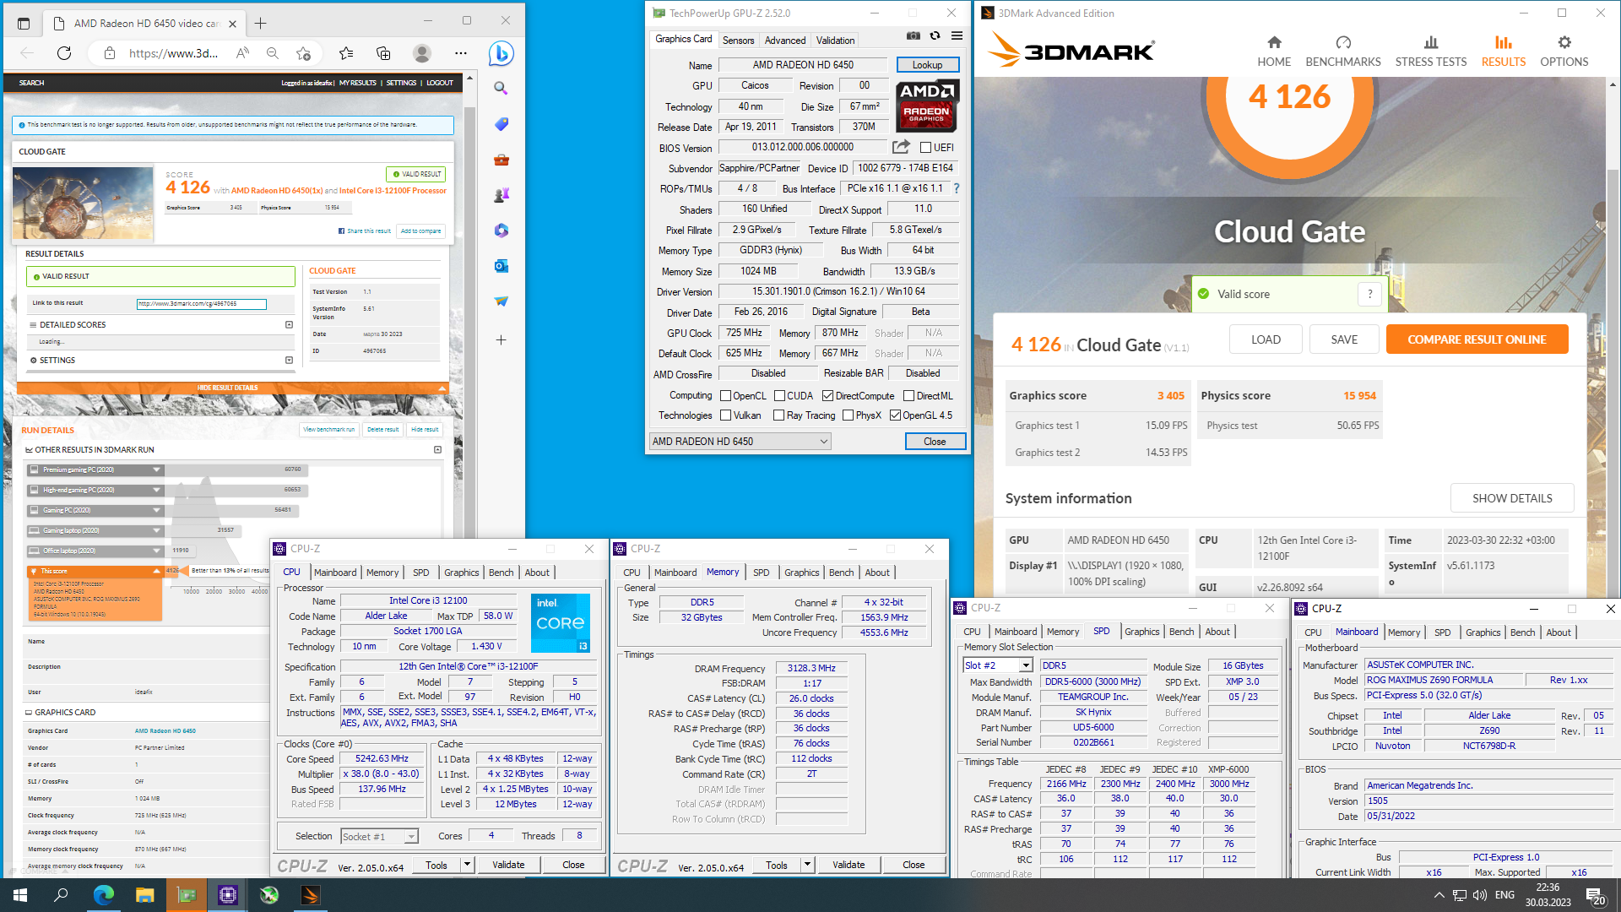Toggle DirectCompute checkbox in GPU-Z

[828, 395]
